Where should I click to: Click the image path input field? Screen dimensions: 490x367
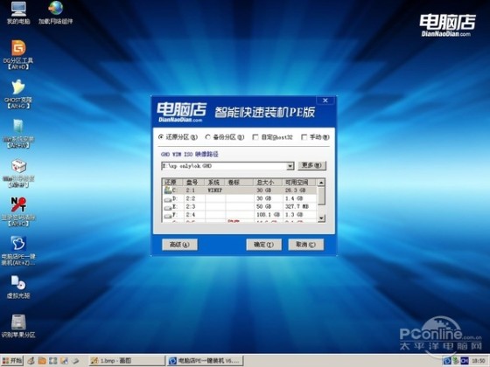click(224, 166)
